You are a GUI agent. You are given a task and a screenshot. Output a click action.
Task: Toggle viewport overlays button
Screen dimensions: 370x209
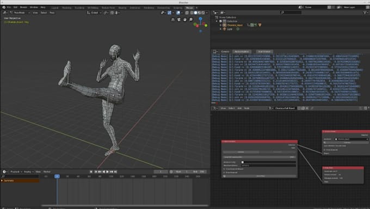point(178,13)
